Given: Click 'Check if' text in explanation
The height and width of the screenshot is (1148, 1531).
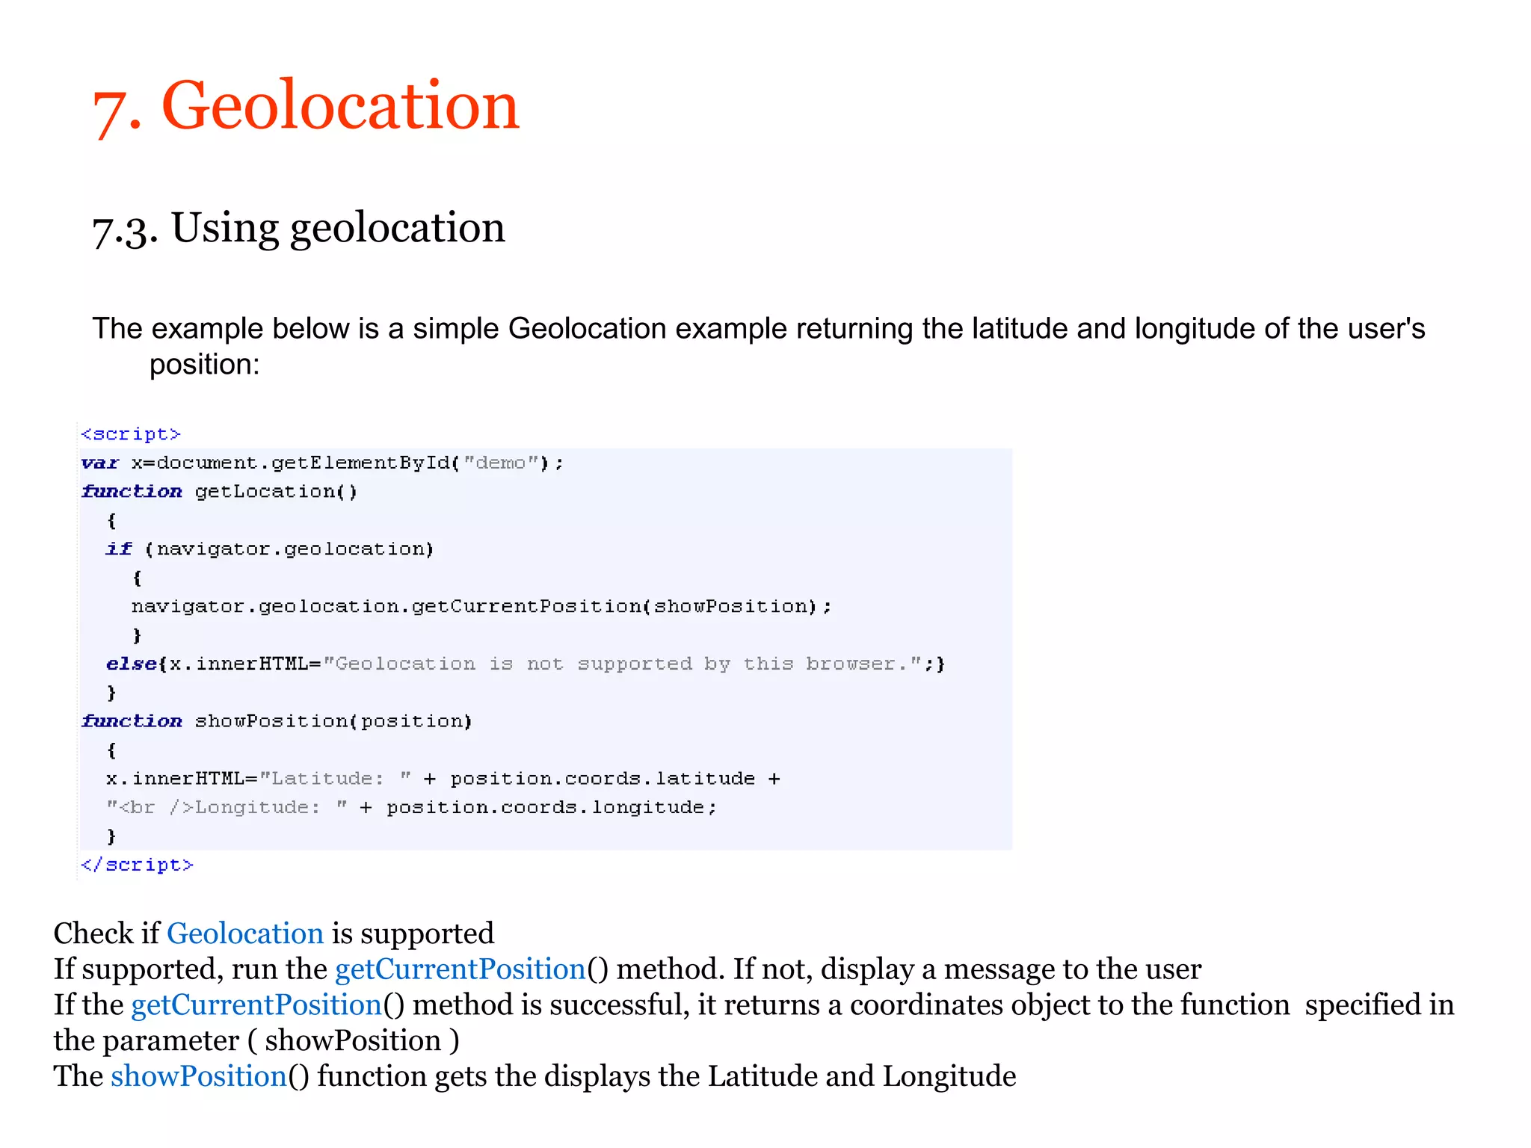Looking at the screenshot, I should (x=105, y=934).
